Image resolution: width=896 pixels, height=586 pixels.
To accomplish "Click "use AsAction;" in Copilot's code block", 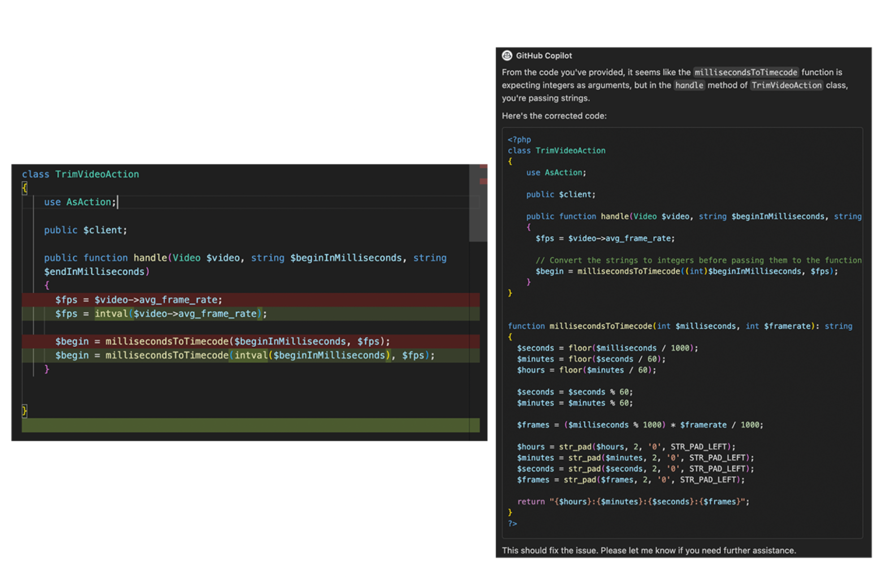I will (556, 173).
